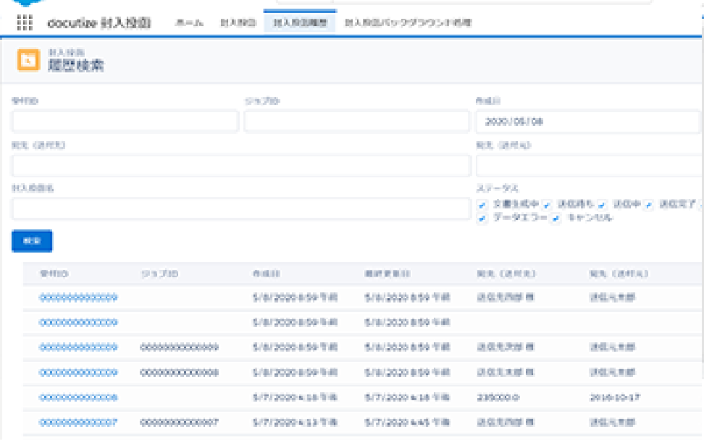The height and width of the screenshot is (440, 704).
Task: Focus the ジョブID search input
Action: 357,122
